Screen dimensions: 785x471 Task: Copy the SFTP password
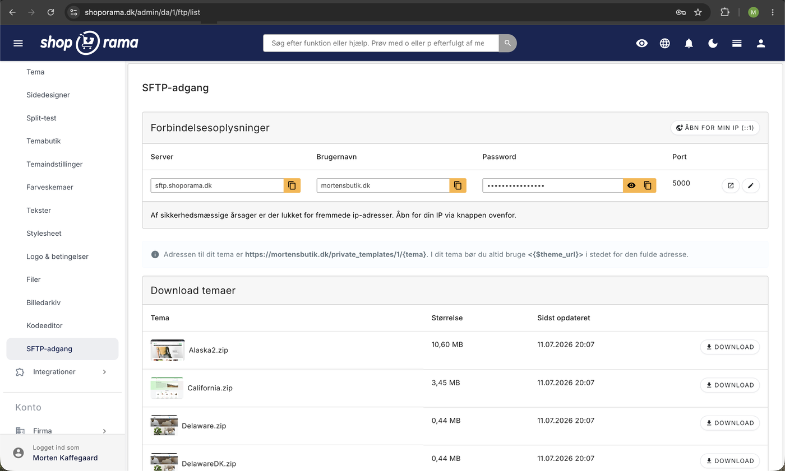[x=648, y=185]
